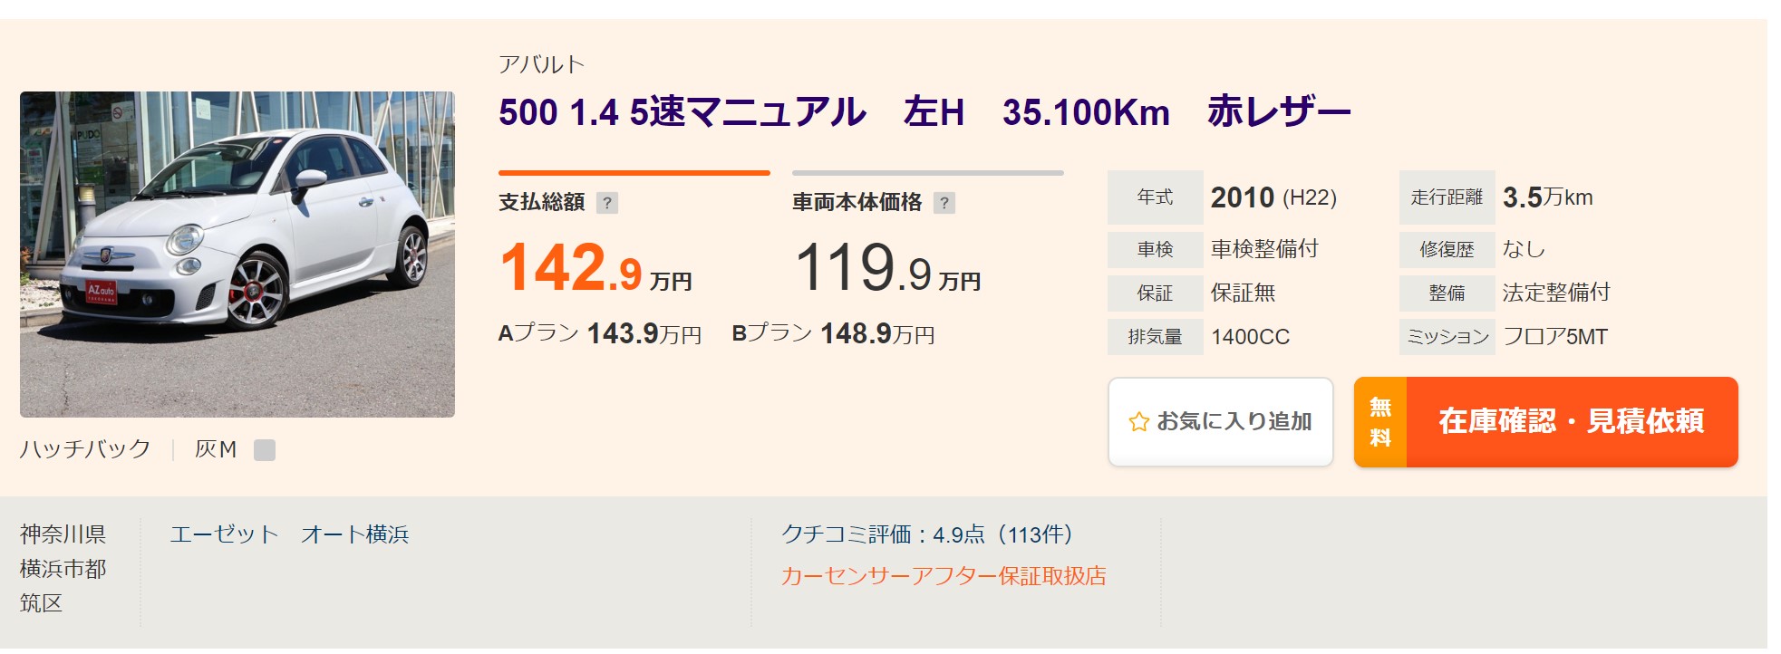Image resolution: width=1781 pixels, height=654 pixels.
Task: Click the 142.9万円 total price
Action: pos(595,268)
